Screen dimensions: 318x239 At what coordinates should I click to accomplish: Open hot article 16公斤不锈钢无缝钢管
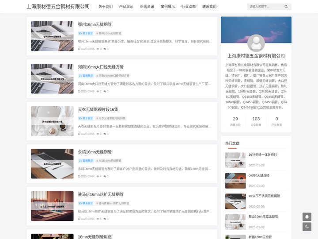pos(264,196)
